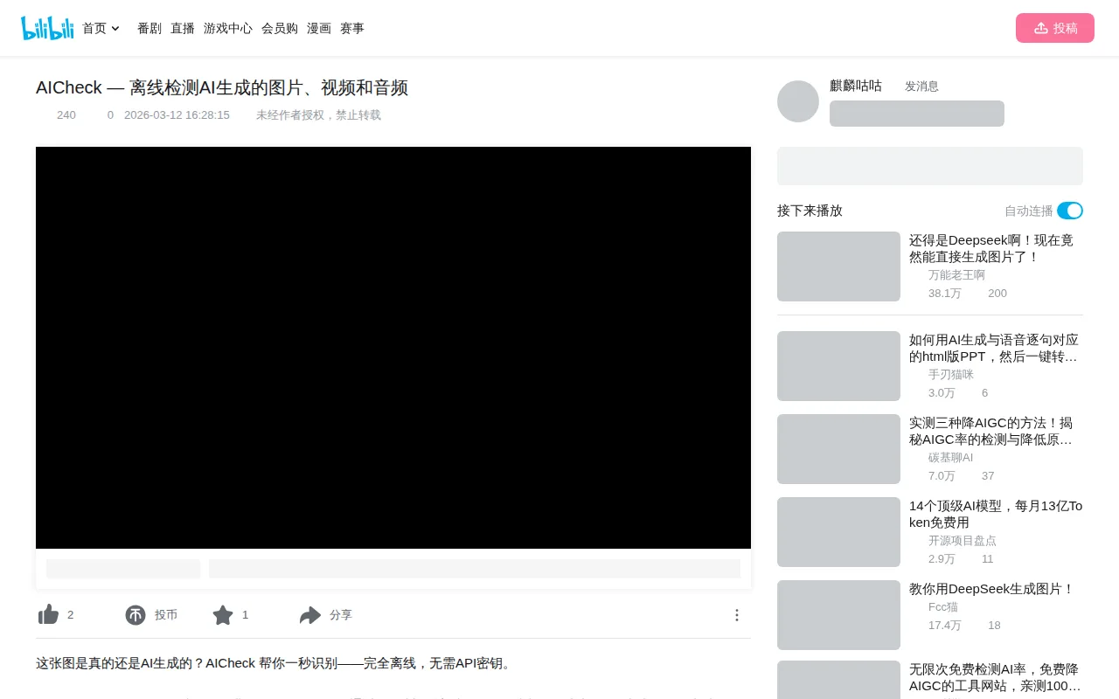The height and width of the screenshot is (699, 1119).
Task: Click the 17.4万 play count
Action: pos(945,625)
